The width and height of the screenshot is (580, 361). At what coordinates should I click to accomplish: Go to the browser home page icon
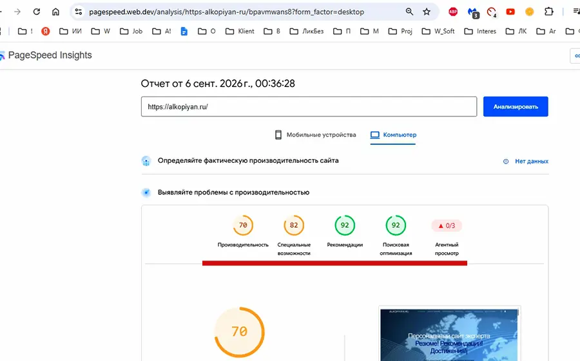55,12
